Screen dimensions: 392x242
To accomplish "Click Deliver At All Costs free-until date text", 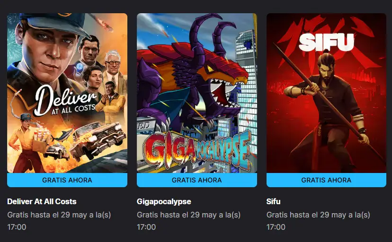I will click(x=59, y=221).
